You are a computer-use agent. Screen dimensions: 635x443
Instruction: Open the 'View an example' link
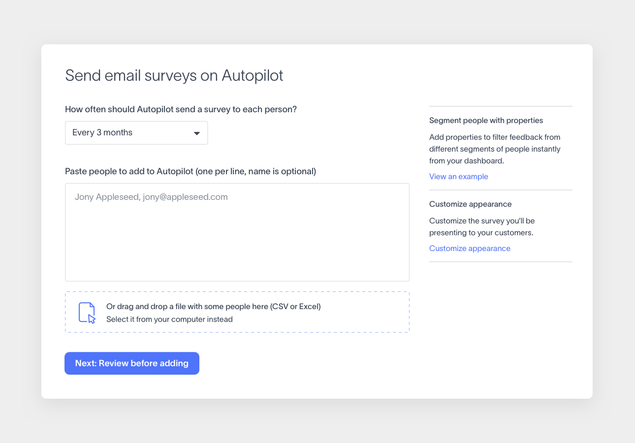tap(459, 177)
